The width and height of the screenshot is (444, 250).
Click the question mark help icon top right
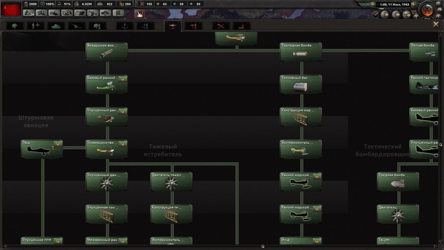pyautogui.click(x=440, y=10)
